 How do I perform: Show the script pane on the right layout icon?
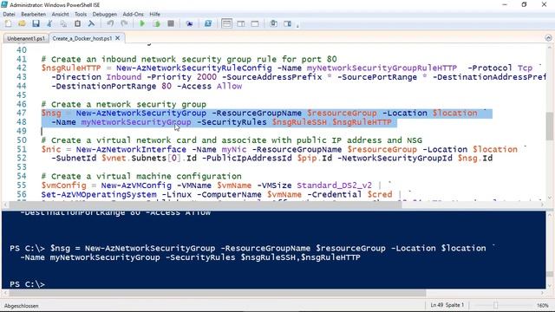[x=241, y=23]
